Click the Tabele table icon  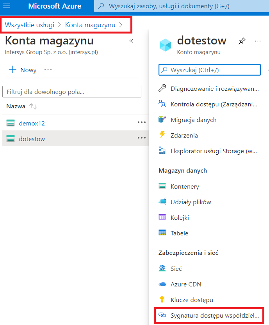coord(162,233)
